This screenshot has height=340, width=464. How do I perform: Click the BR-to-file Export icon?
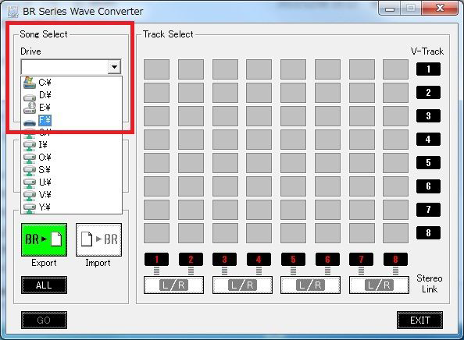tap(44, 239)
